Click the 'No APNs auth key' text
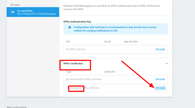 (x=76, y=49)
